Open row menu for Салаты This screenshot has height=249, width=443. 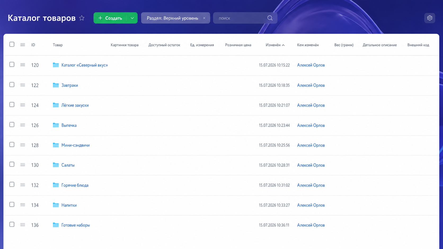[23, 165]
